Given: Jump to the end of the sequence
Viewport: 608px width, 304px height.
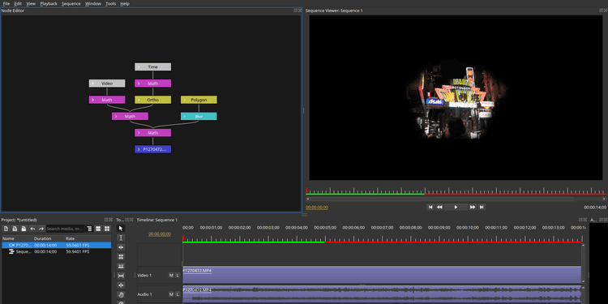Looking at the screenshot, I should (x=482, y=207).
